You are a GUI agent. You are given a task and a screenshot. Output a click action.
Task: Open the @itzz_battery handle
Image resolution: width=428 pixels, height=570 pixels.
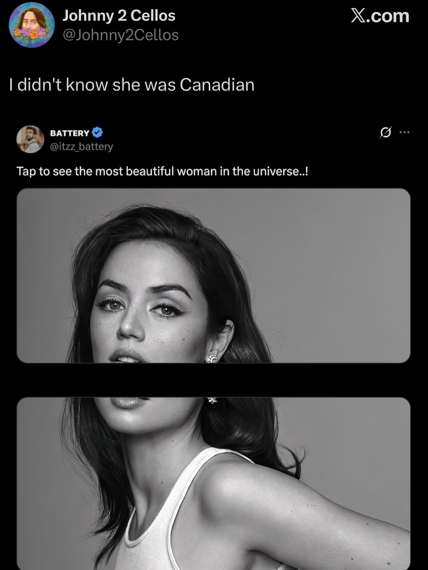81,146
